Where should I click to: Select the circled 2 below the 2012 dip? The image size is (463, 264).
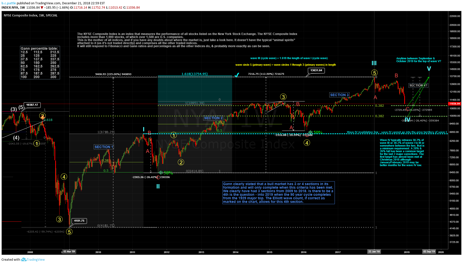(x=181, y=162)
